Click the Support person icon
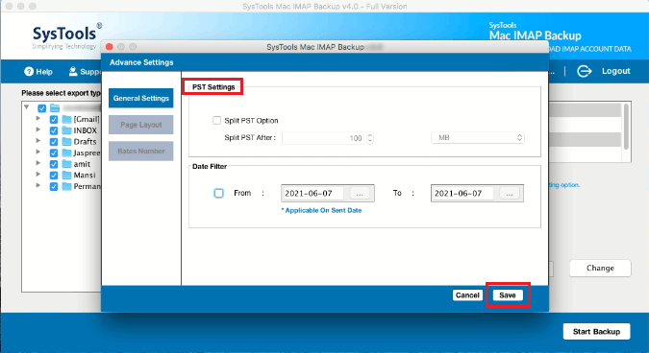Screen dimensions: 649x353 point(73,71)
